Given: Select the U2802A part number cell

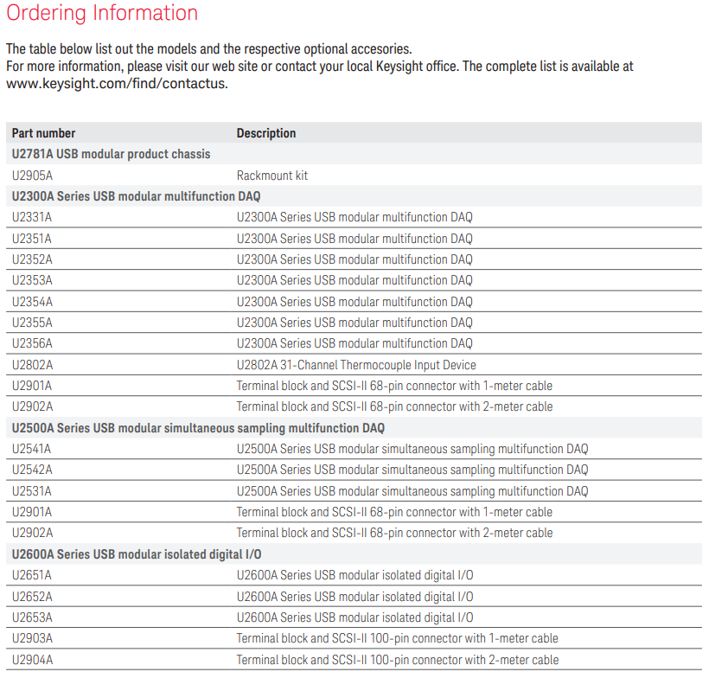Looking at the screenshot, I should tap(32, 365).
